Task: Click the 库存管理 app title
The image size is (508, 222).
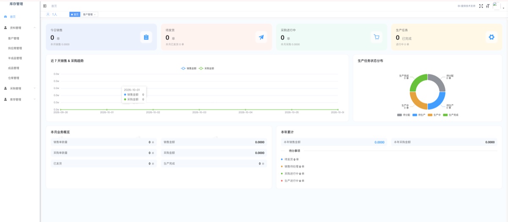Action: (x=16, y=4)
